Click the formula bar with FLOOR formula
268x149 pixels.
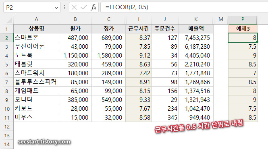pyautogui.click(x=184, y=7)
